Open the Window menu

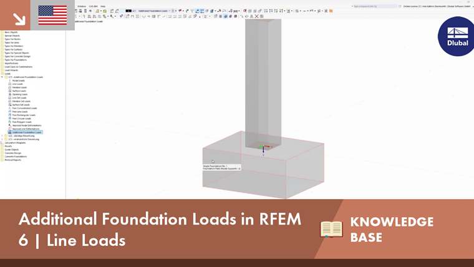82,6
